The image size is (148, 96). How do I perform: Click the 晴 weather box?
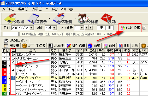101,28
